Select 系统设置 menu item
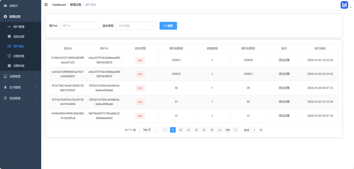 21,37
